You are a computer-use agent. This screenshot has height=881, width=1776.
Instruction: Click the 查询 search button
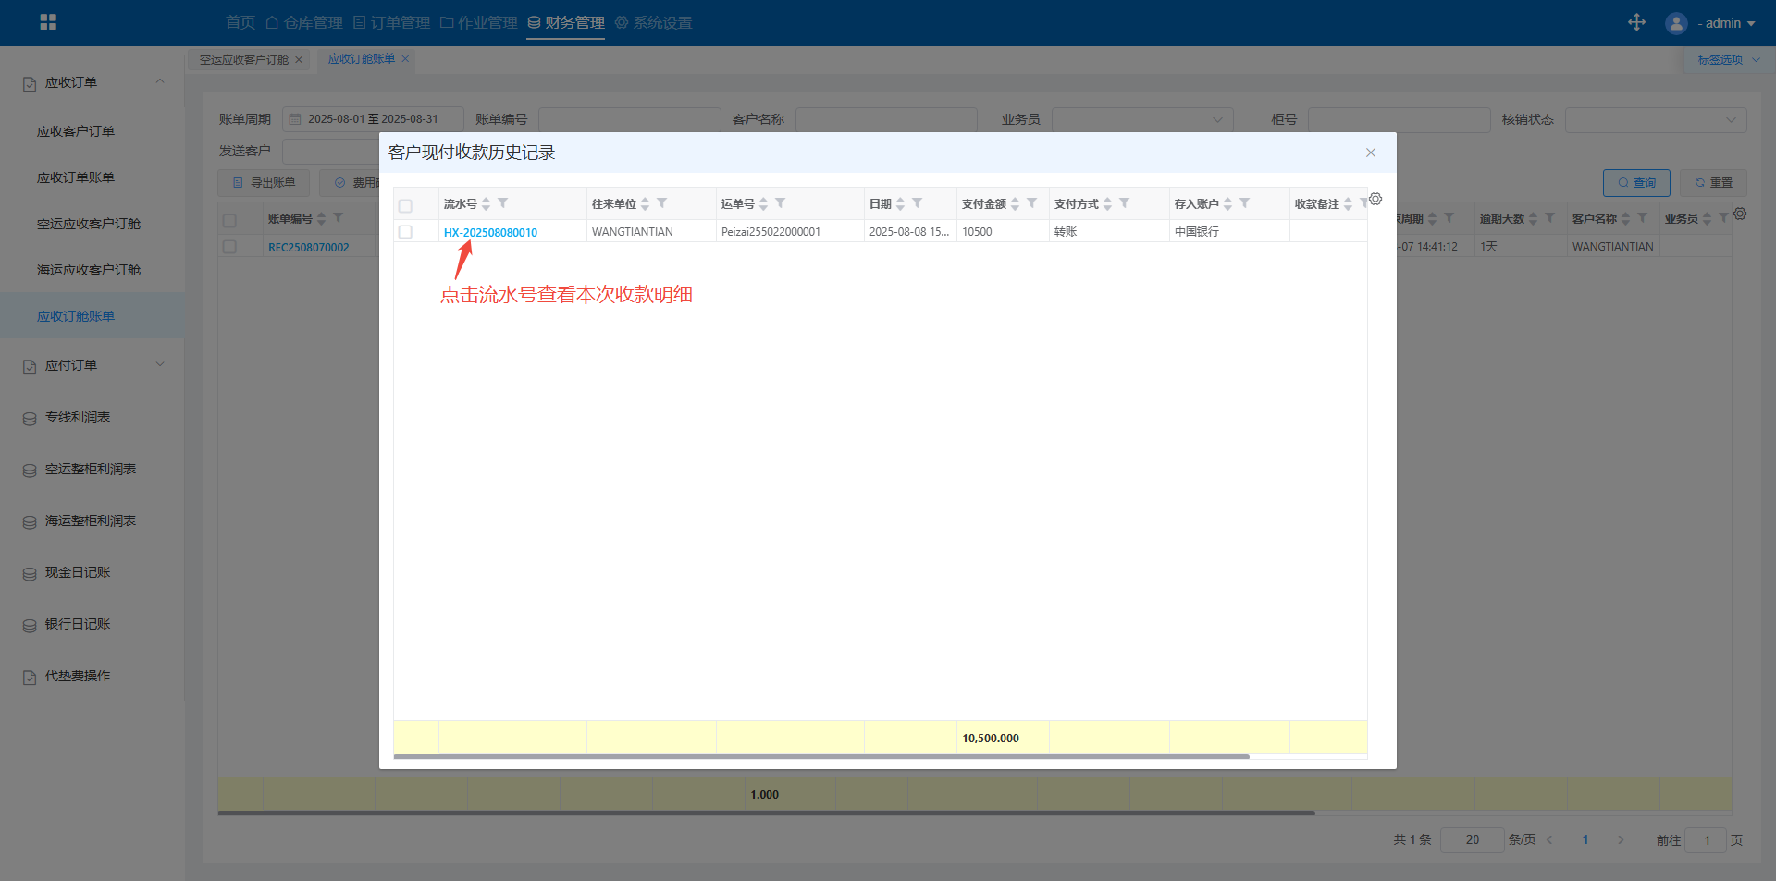1635,183
